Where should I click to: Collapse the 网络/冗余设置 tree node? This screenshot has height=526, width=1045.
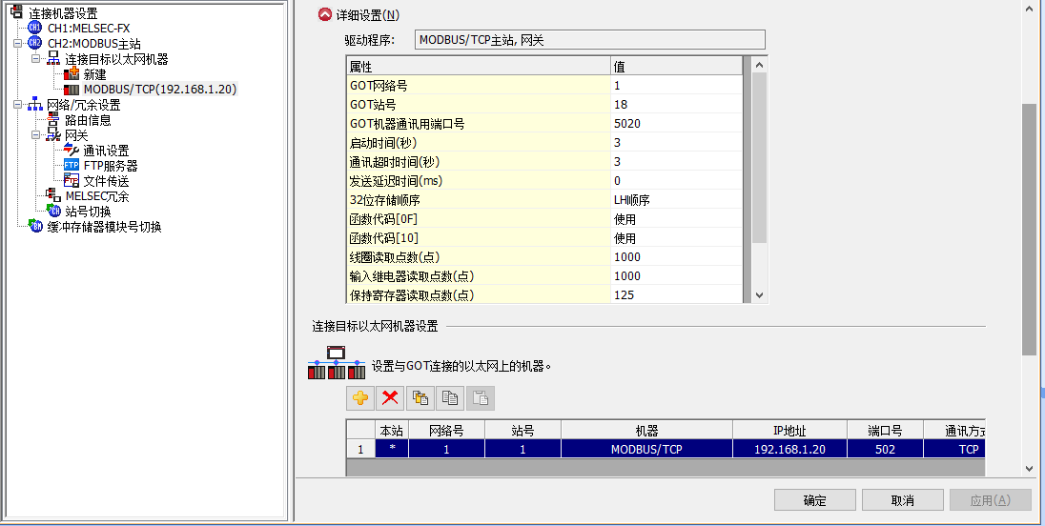point(19,105)
